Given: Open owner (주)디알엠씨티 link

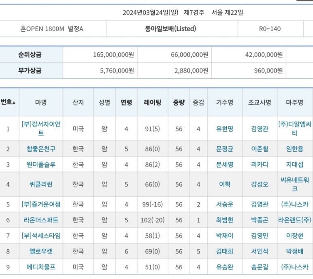Looking at the screenshot, I should point(295,129).
